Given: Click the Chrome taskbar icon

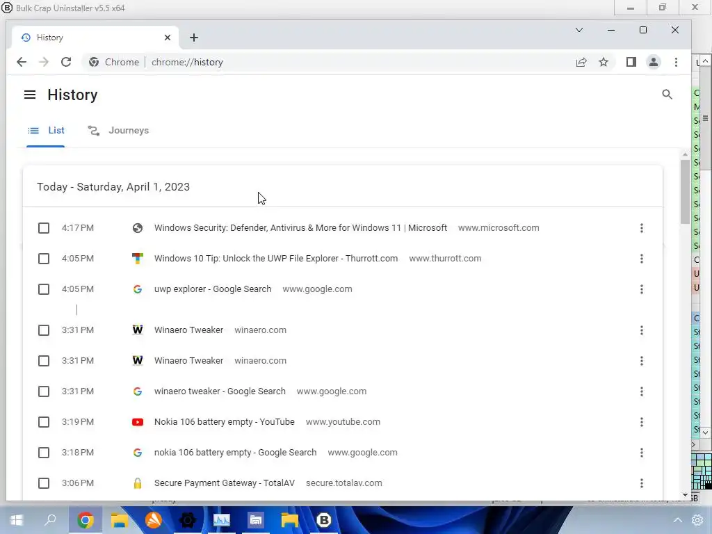Looking at the screenshot, I should [x=85, y=520].
